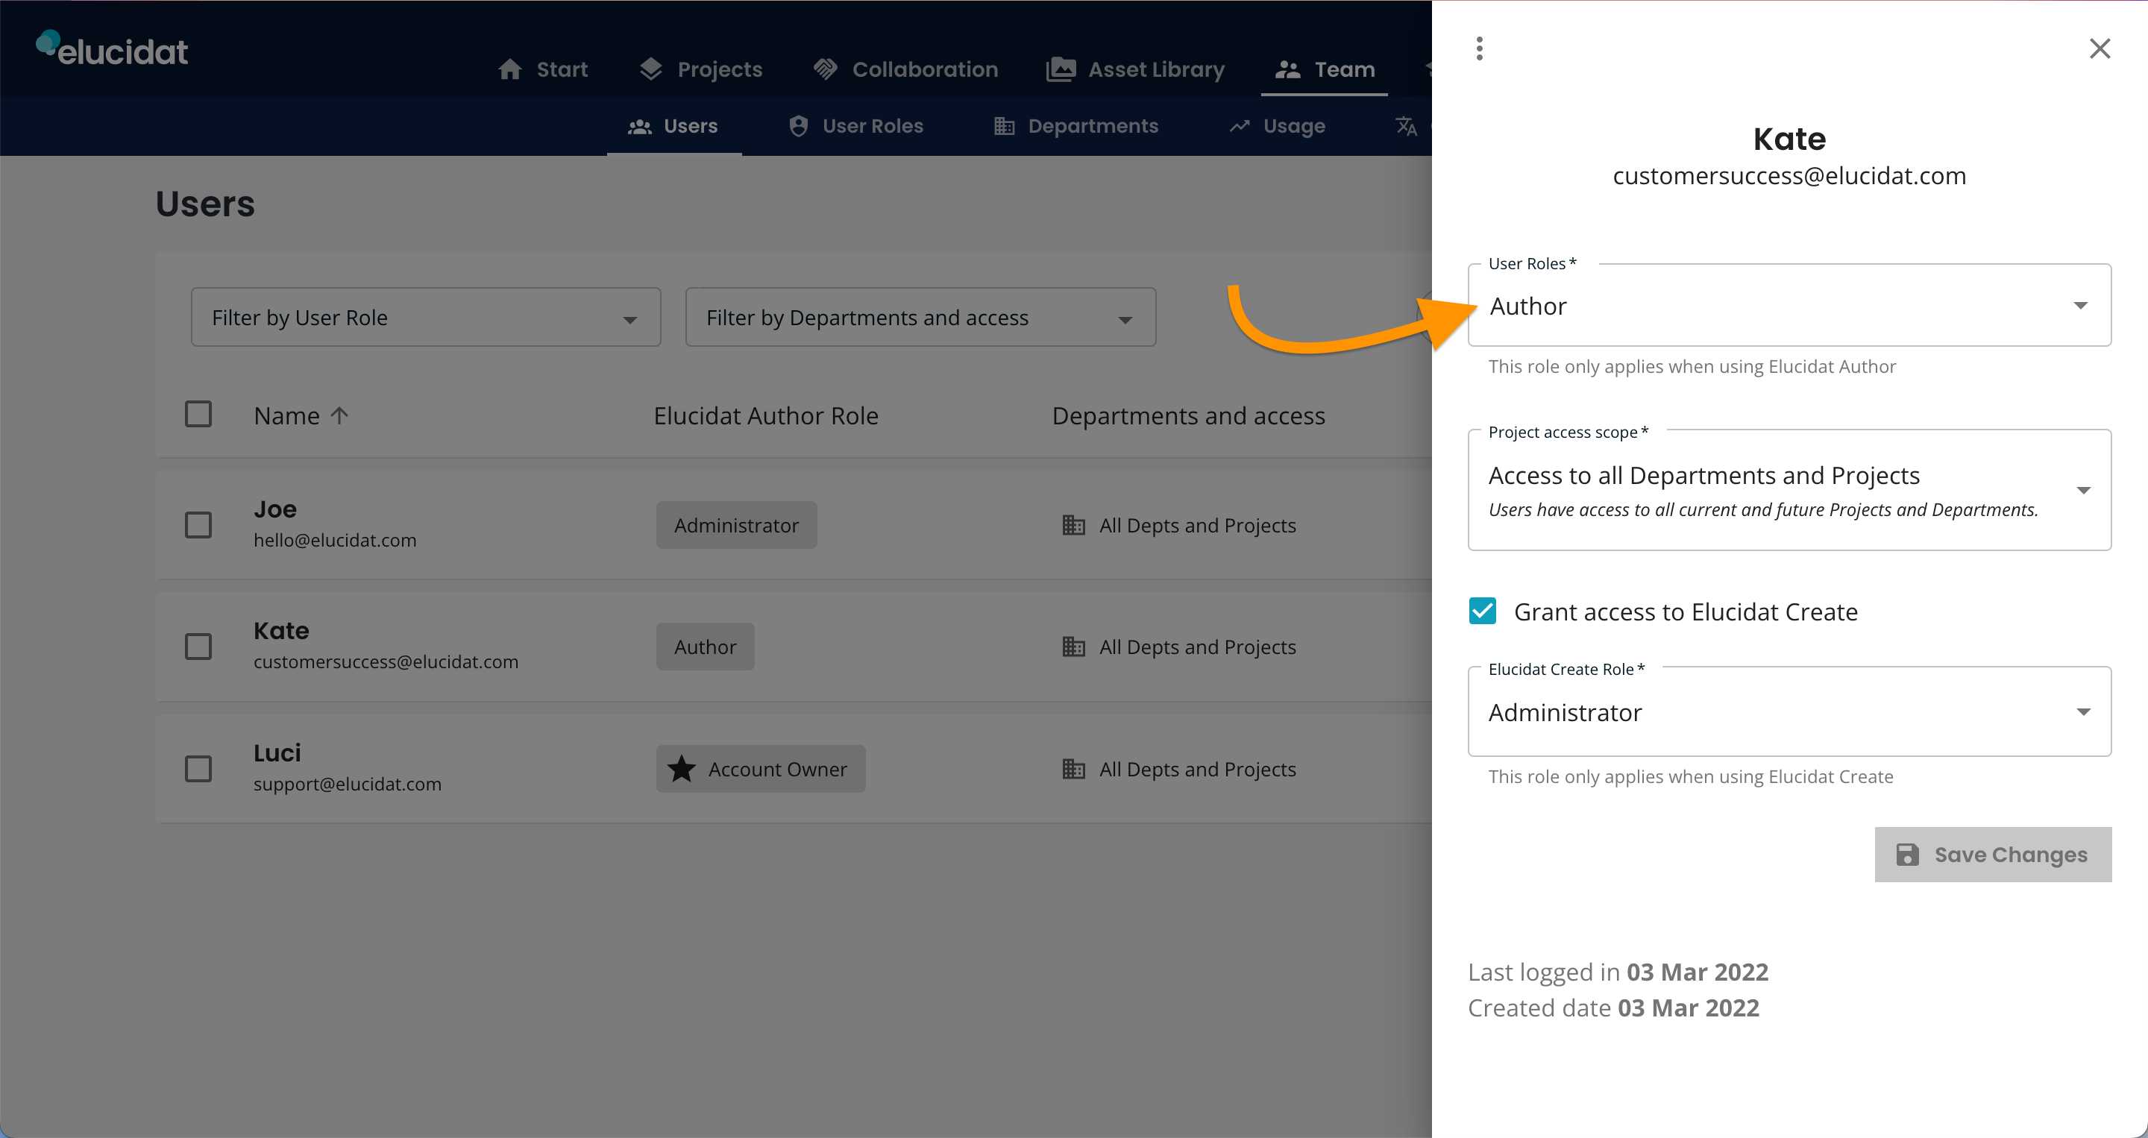Uncheck Grant access to Elucidat Create
This screenshot has height=1138, width=2148.
1483,611
